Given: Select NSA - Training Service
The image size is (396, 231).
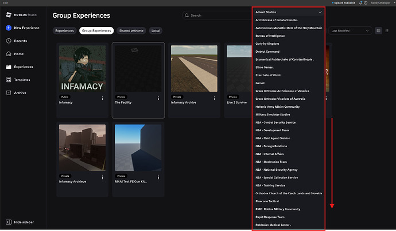Looking at the screenshot, I should coord(289,185).
